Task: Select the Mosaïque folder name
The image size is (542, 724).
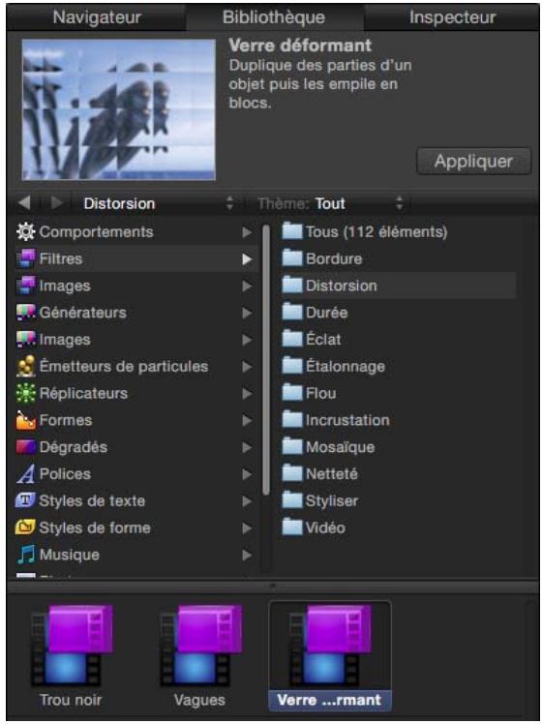Action: pos(341,447)
